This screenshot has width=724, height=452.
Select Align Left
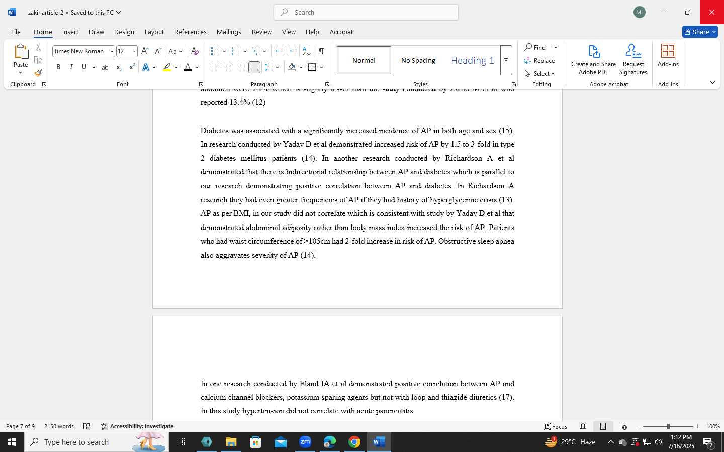tap(215, 67)
